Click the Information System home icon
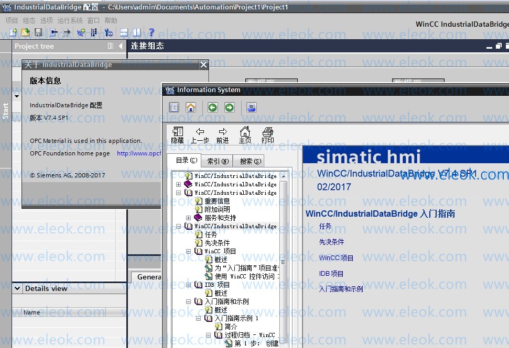Image resolution: width=509 pixels, height=348 pixels. [x=191, y=107]
